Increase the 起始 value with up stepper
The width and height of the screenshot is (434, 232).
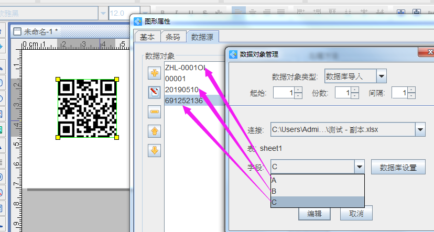pos(298,90)
